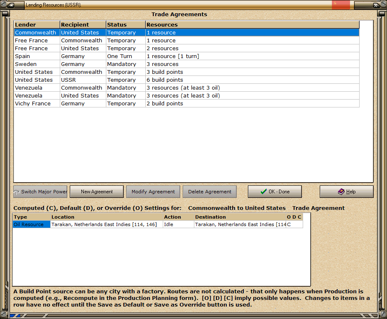Screen dimensions: 387x319
Task: Click the Lender column header
Action: (37, 24)
